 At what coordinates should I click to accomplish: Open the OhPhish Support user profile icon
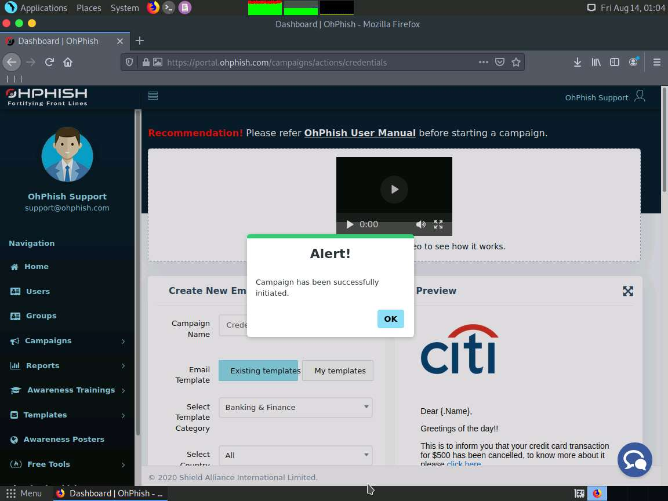(640, 96)
